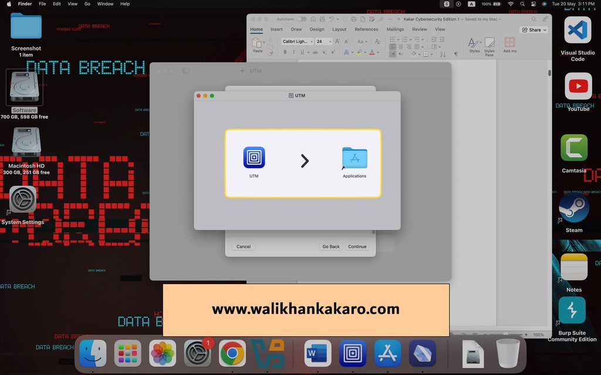
Task: Toggle Superscript in Word ribbon
Action: tap(333, 52)
